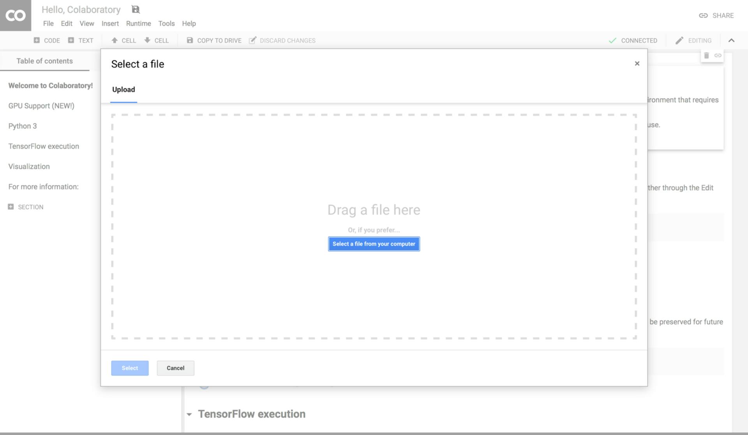The width and height of the screenshot is (748, 435).
Task: Collapse the TensorFlow execution section
Action: coord(190,414)
